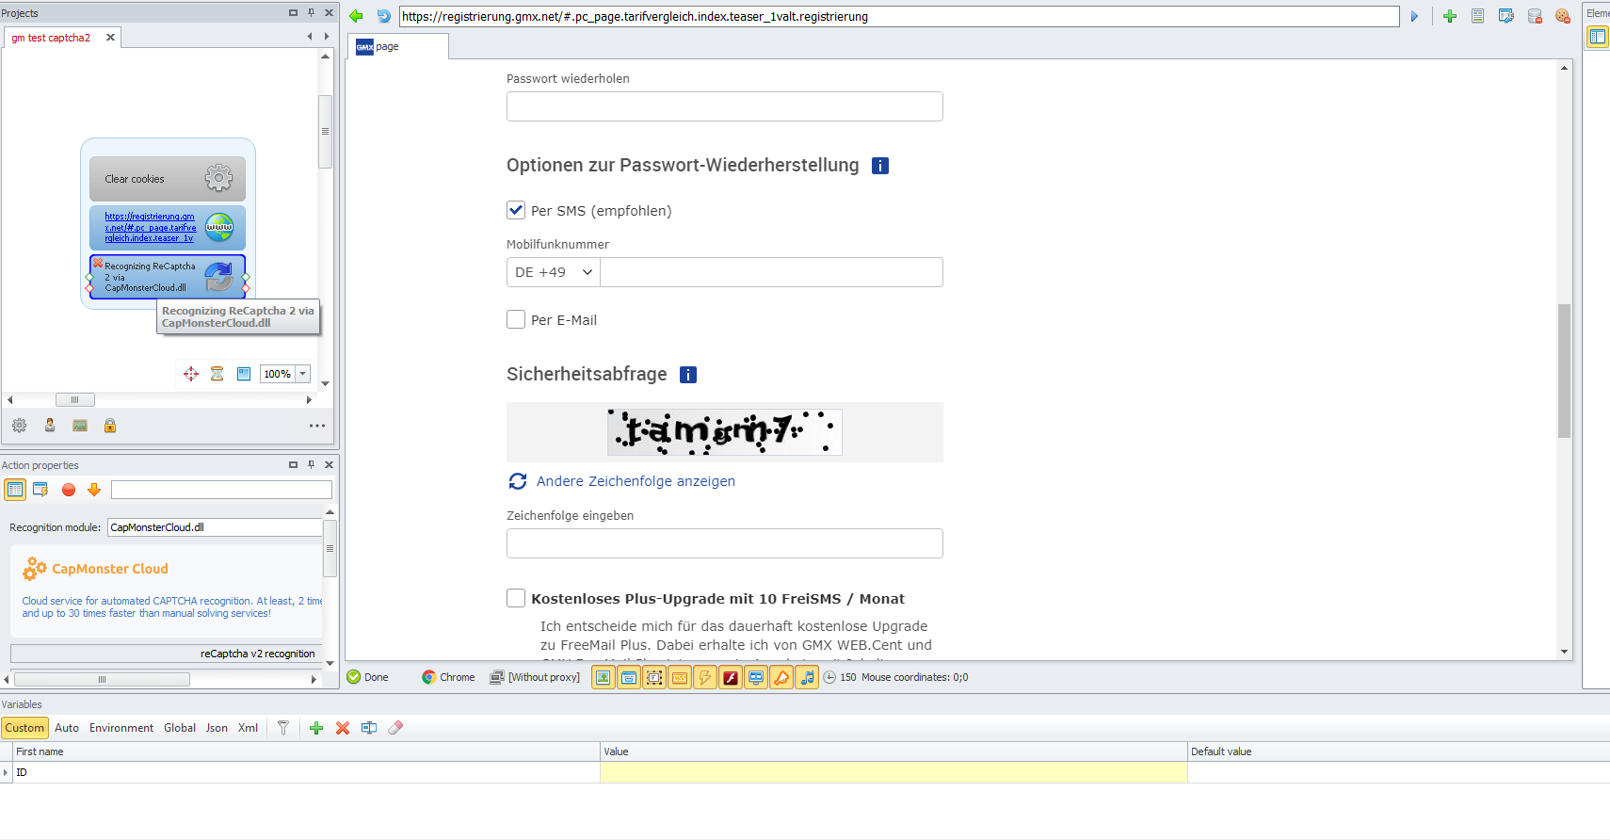Switch to Xml variables tab
The image size is (1610, 840).
click(248, 728)
